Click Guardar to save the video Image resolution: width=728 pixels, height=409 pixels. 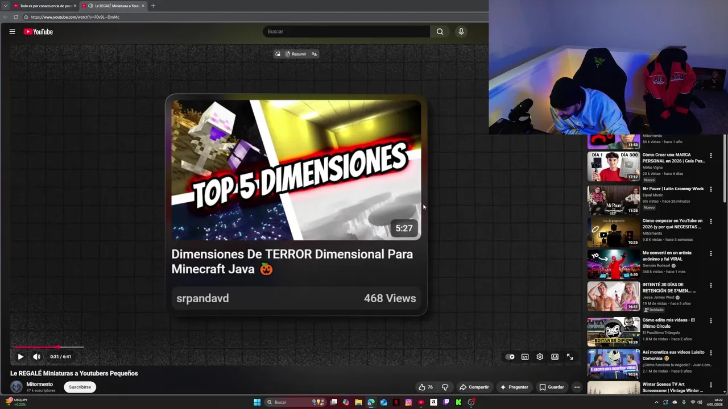[552, 387]
